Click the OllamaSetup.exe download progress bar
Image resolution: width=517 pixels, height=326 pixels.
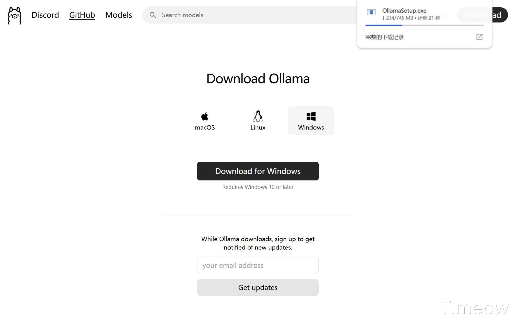[x=424, y=25]
